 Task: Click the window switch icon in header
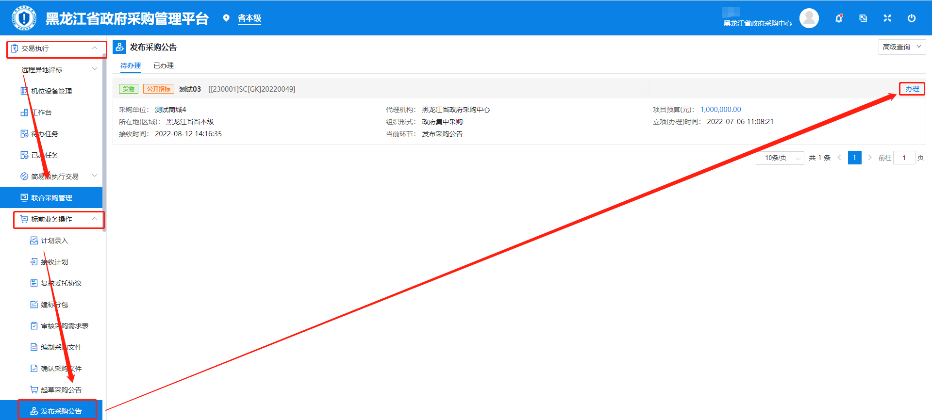tap(863, 18)
